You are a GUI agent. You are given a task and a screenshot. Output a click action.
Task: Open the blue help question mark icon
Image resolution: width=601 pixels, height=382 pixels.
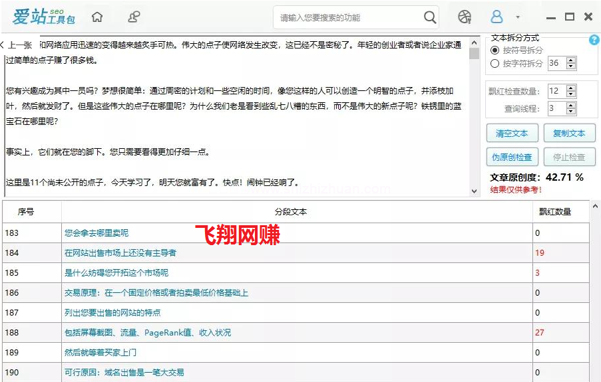tap(594, 41)
